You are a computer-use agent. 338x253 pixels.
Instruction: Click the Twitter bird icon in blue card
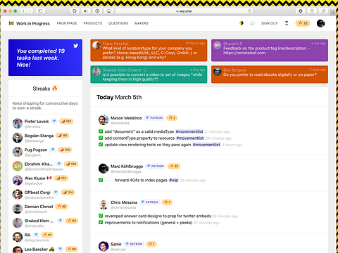point(75,46)
